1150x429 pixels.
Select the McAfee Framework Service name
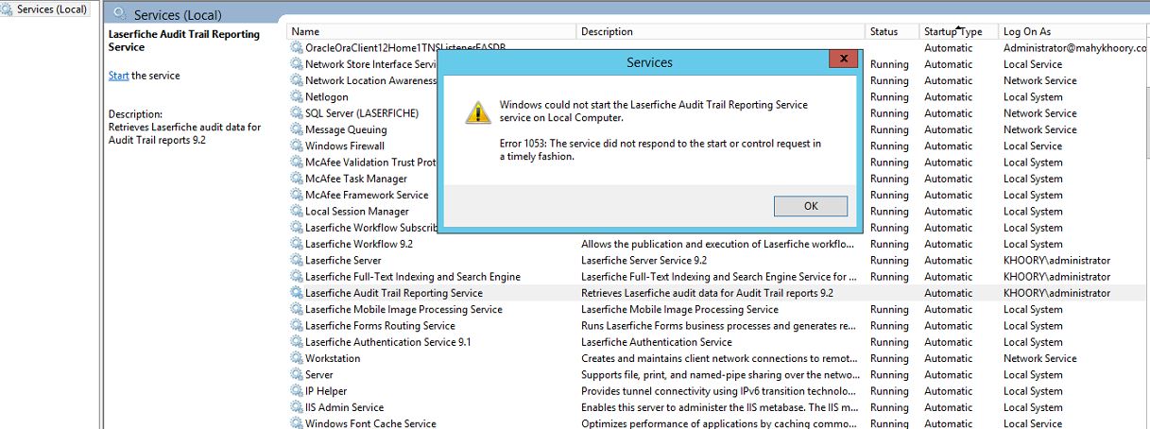(367, 195)
